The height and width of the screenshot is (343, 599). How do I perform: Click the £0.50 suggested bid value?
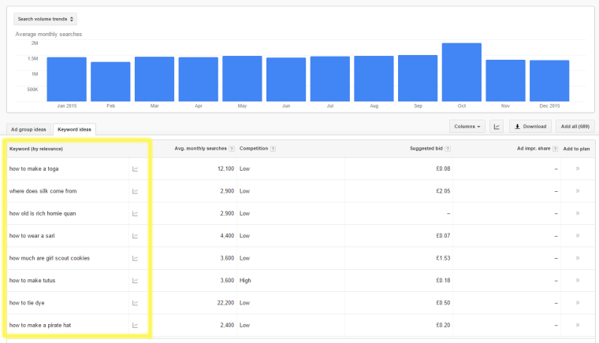[x=443, y=303]
